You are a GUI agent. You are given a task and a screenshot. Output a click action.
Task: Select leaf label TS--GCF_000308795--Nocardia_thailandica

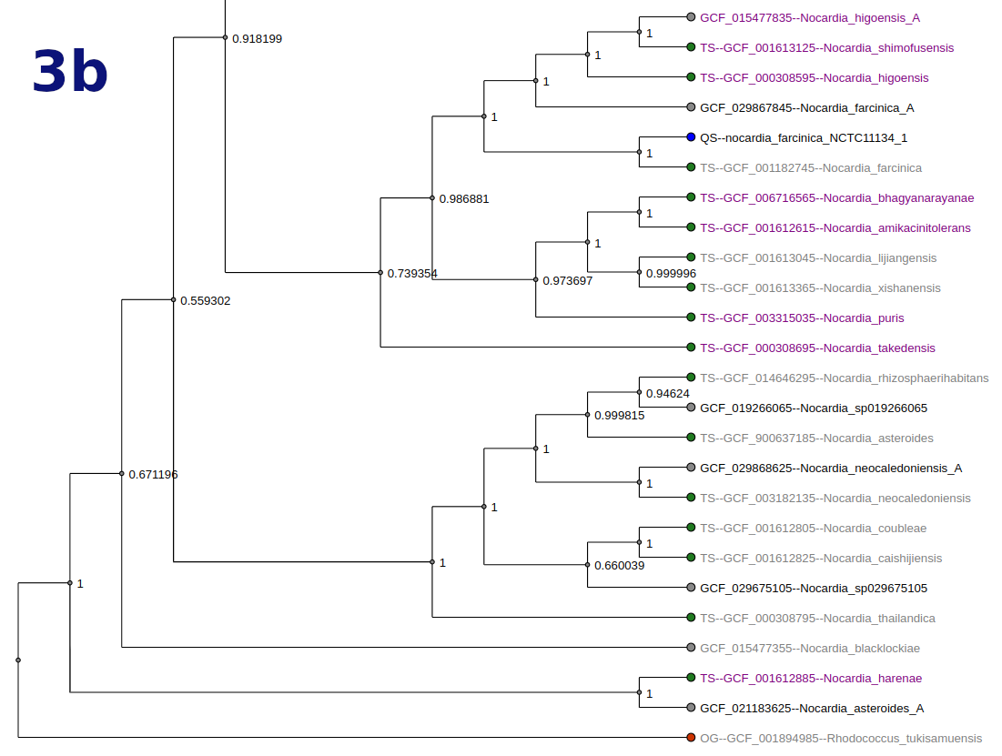(817, 619)
